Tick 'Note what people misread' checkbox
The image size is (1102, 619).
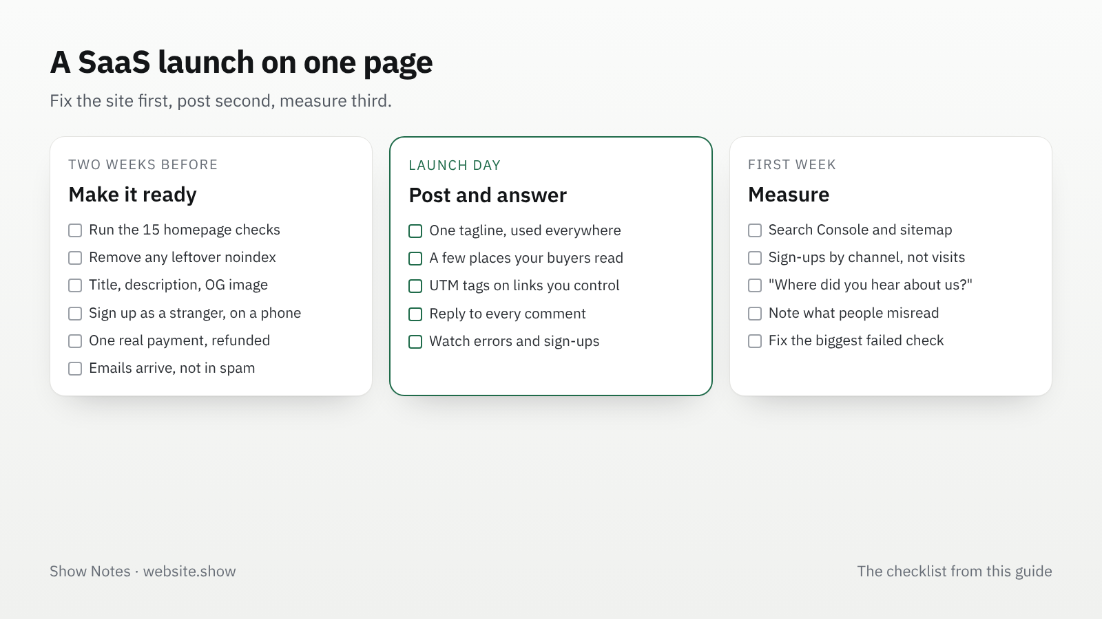[755, 314]
